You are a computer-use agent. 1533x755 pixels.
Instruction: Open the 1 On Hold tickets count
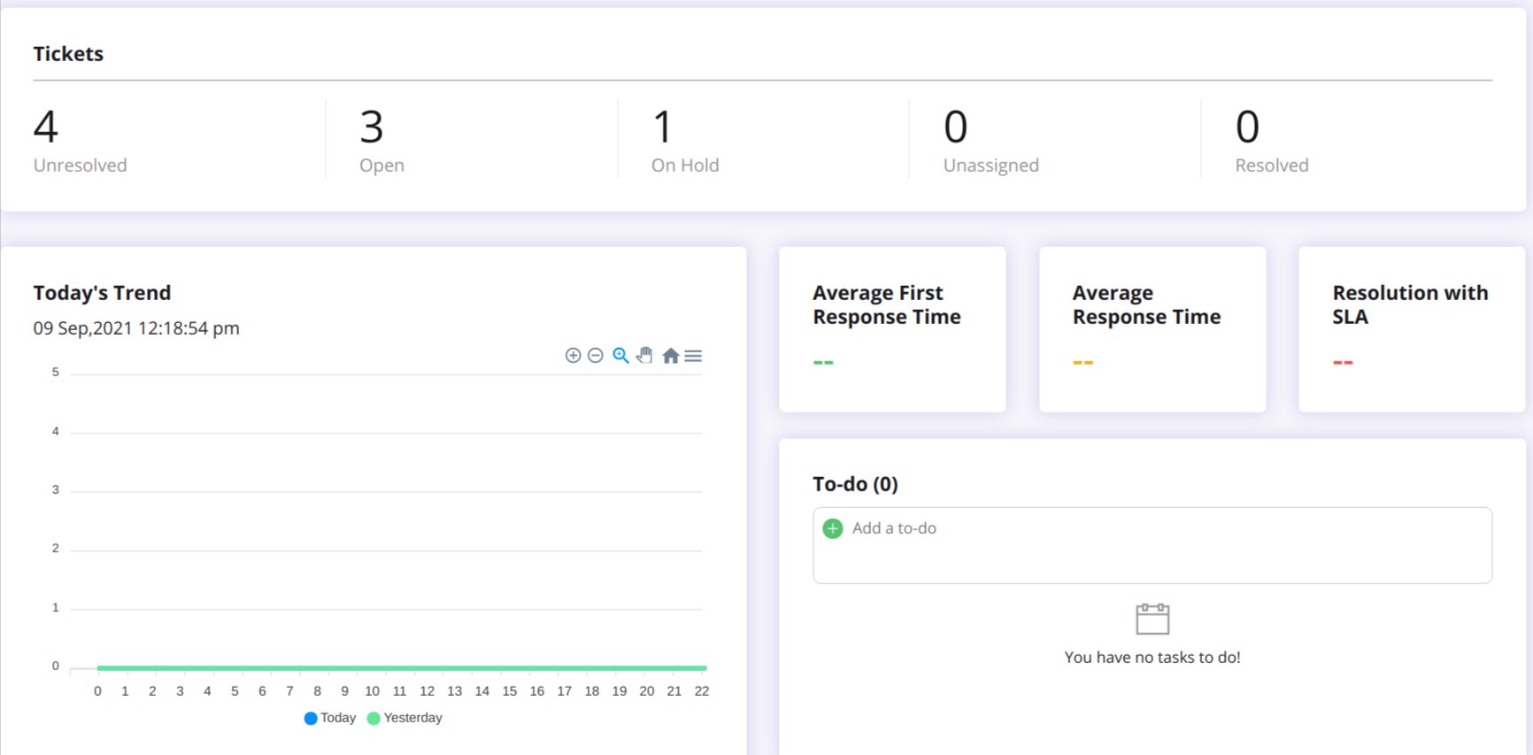[662, 127]
